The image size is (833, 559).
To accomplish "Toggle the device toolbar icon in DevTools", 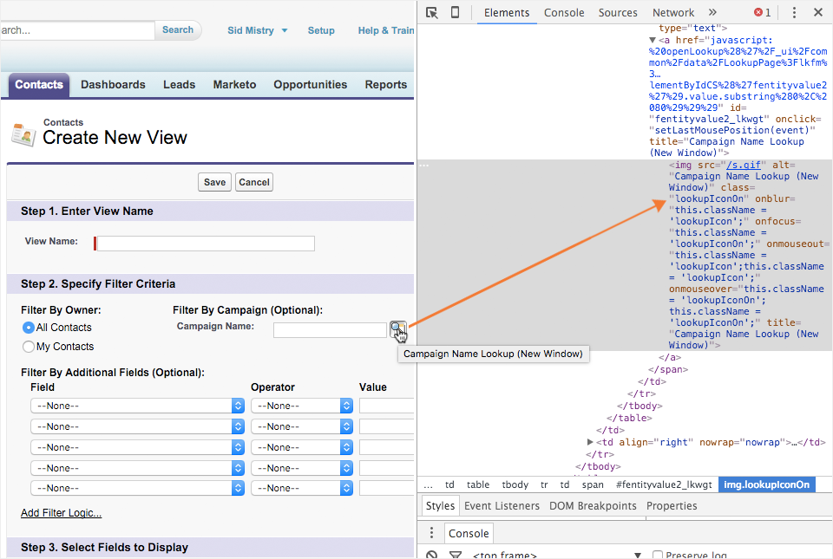I will (x=455, y=12).
